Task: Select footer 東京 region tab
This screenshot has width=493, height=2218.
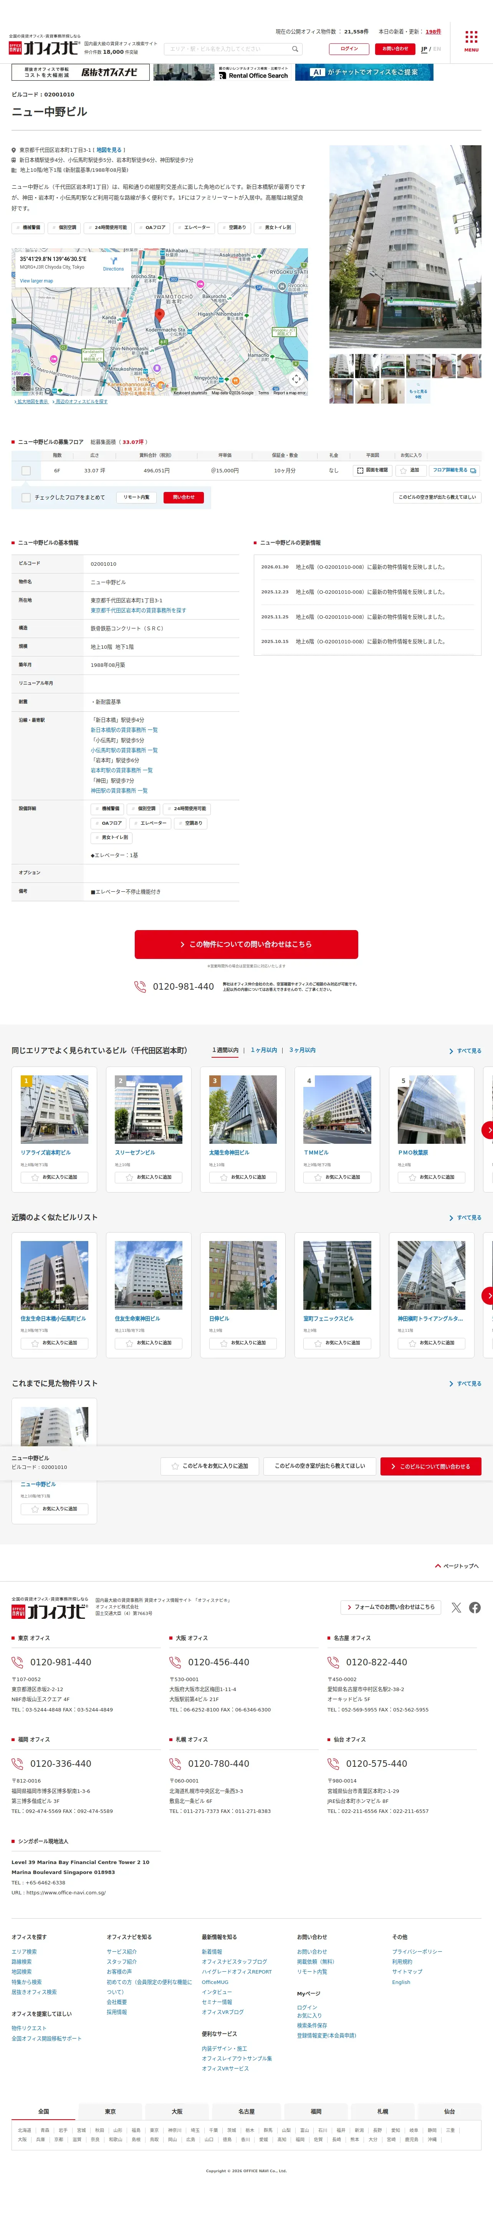Action: [x=110, y=2111]
